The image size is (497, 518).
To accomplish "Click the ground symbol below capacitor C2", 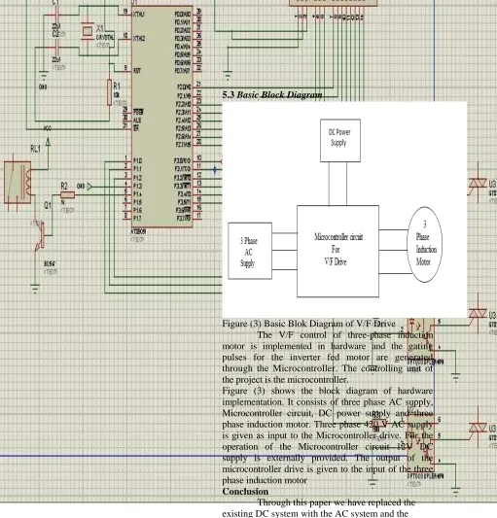I will (43, 75).
